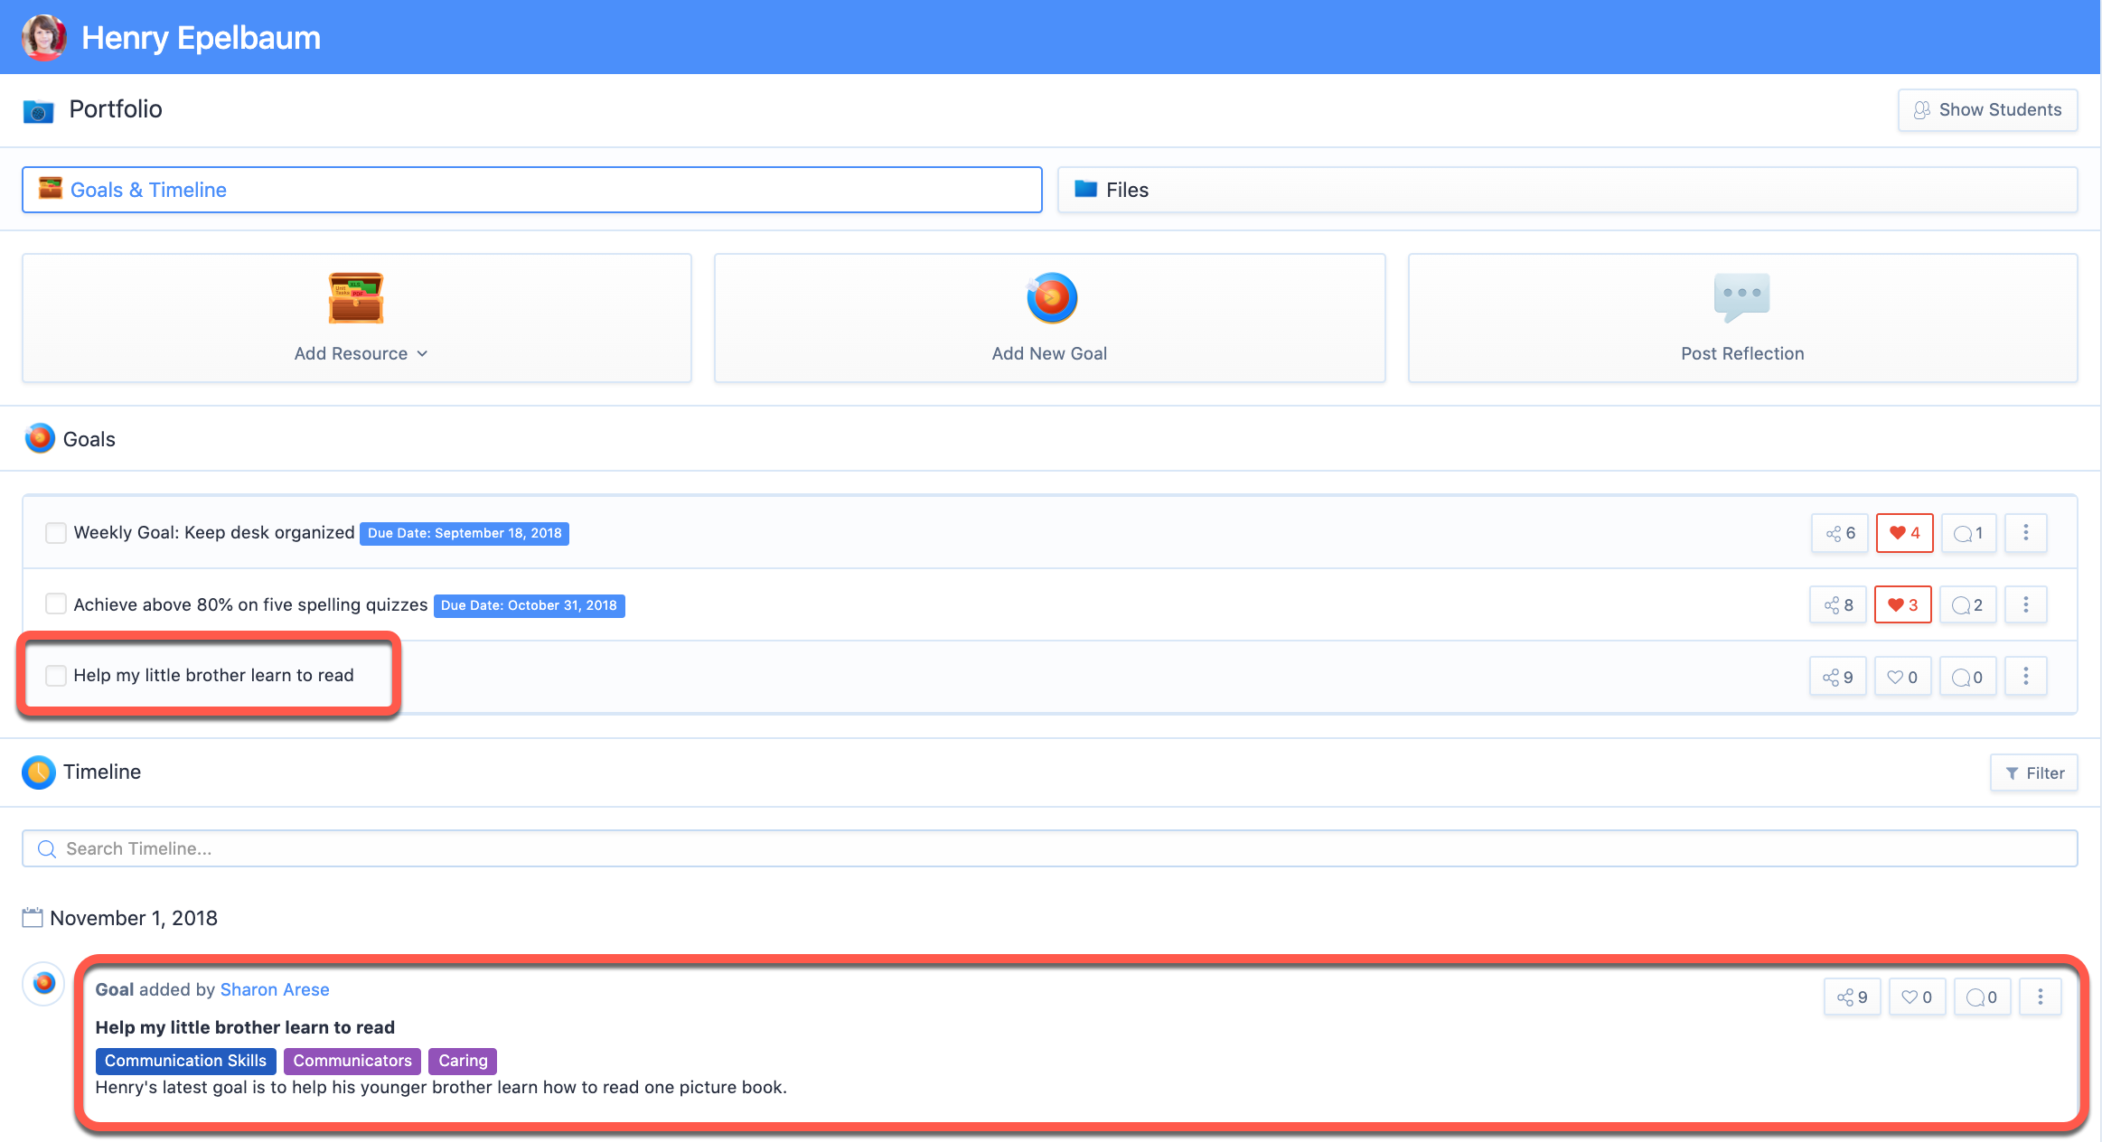The image size is (2102, 1142).
Task: Open comments on Keep desk organized goal
Action: click(1968, 533)
